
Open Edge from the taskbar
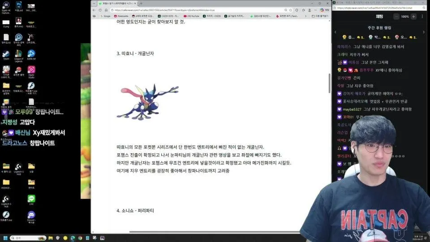click(73, 238)
